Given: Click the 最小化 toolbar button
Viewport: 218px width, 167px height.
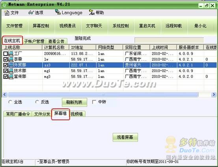Looking at the screenshot, I should (x=200, y=26).
